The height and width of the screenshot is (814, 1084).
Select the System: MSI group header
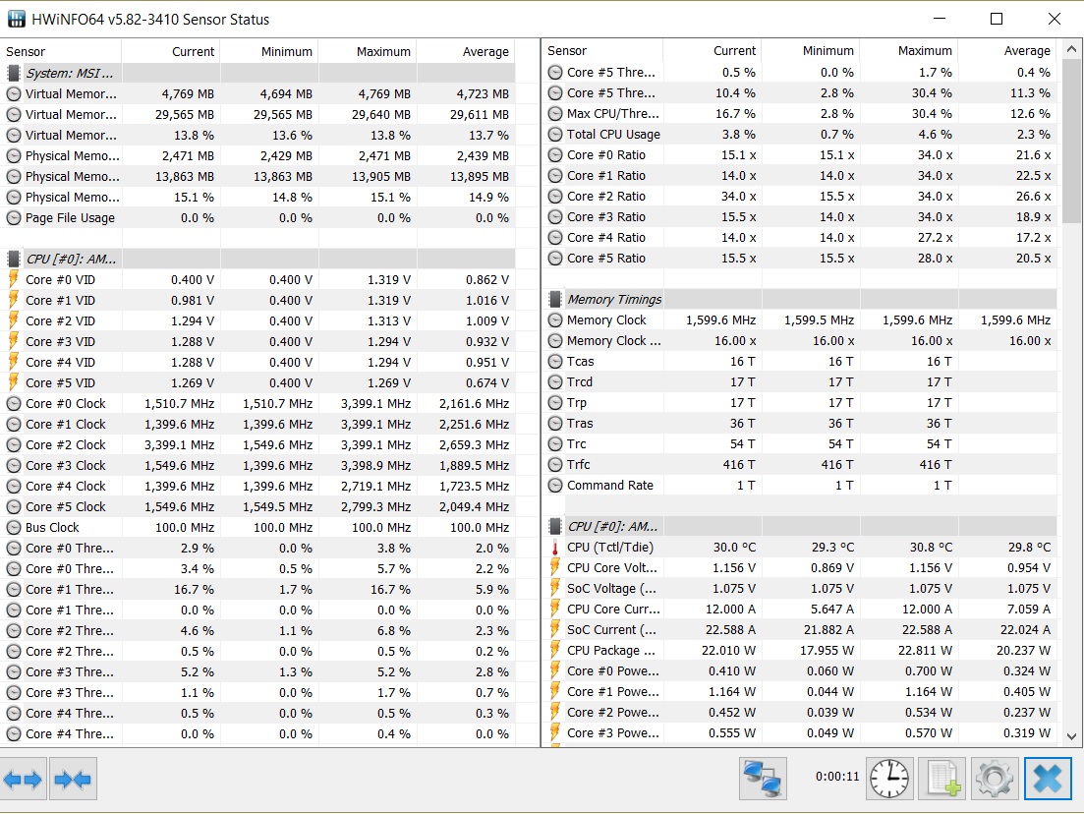[257, 73]
